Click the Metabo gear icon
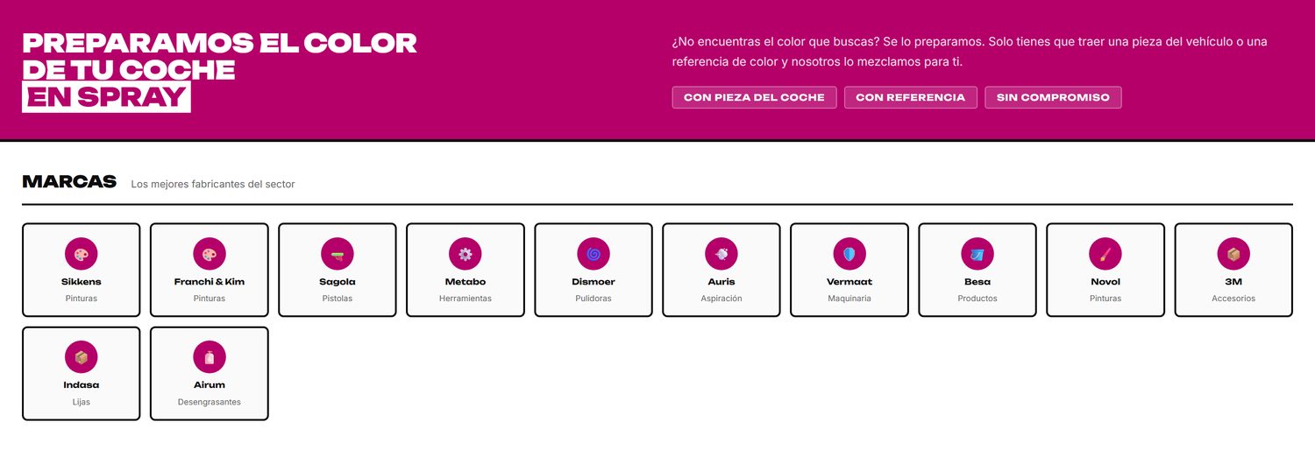The width and height of the screenshot is (1315, 450). (x=466, y=254)
